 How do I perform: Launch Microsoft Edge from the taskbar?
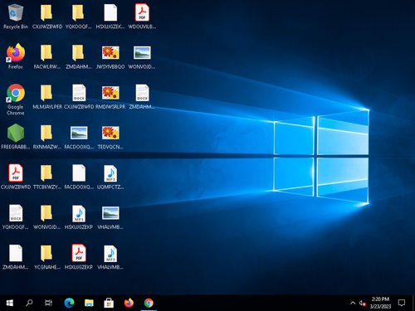(x=69, y=303)
